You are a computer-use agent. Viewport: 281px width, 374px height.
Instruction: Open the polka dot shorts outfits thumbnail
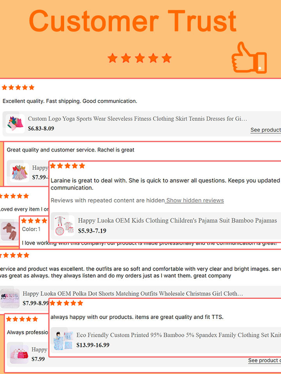click(9, 298)
